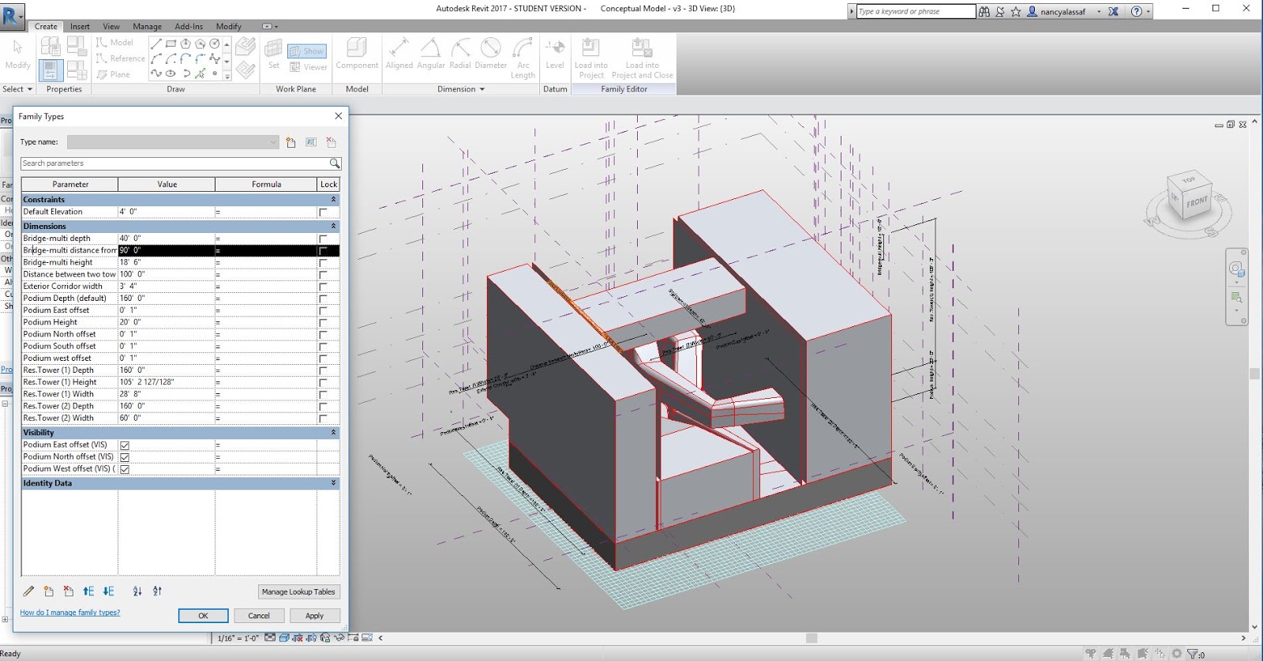Click the Component tool in Model panel
Image resolution: width=1263 pixels, height=661 pixels.
(x=357, y=54)
